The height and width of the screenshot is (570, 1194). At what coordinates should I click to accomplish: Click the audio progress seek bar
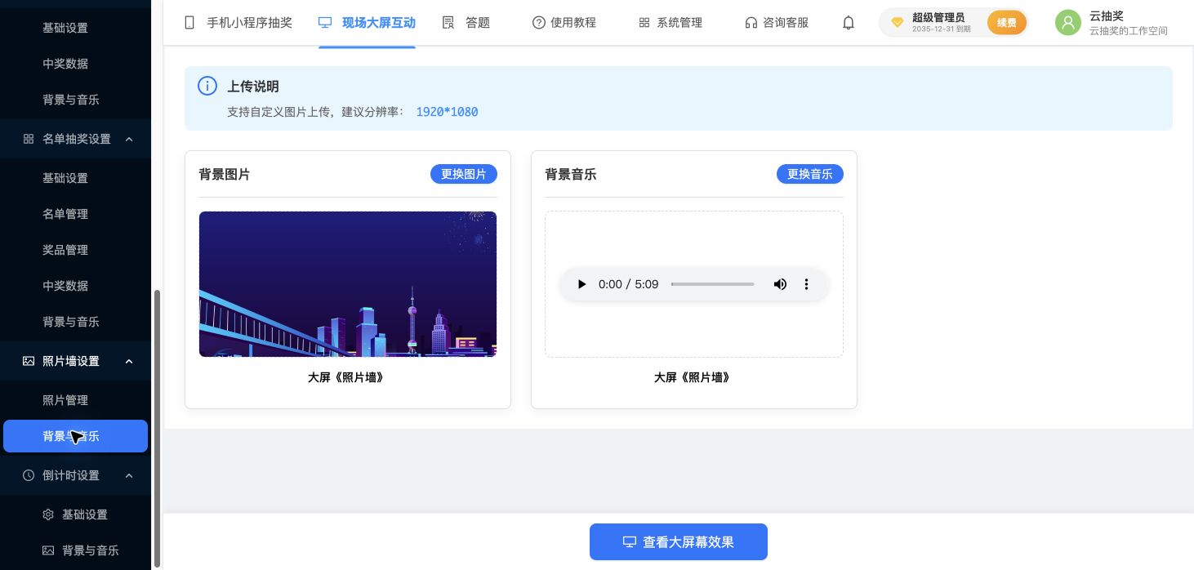(712, 284)
